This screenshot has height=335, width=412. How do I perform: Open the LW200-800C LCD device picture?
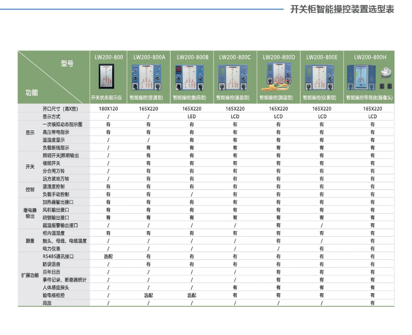(x=233, y=78)
